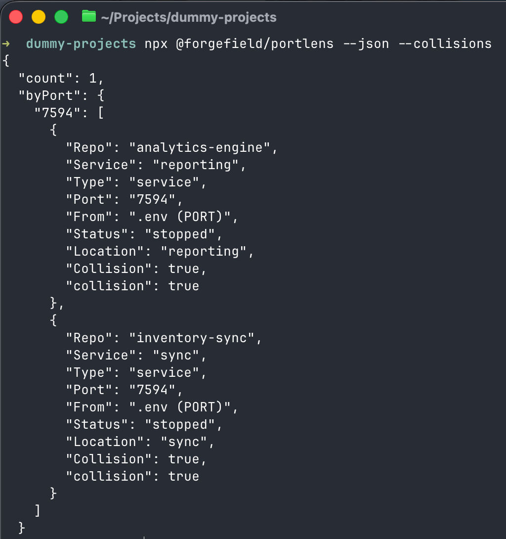This screenshot has width=506, height=539.
Task: Click the "Status": "stopped" value for sync
Action: [143, 424]
